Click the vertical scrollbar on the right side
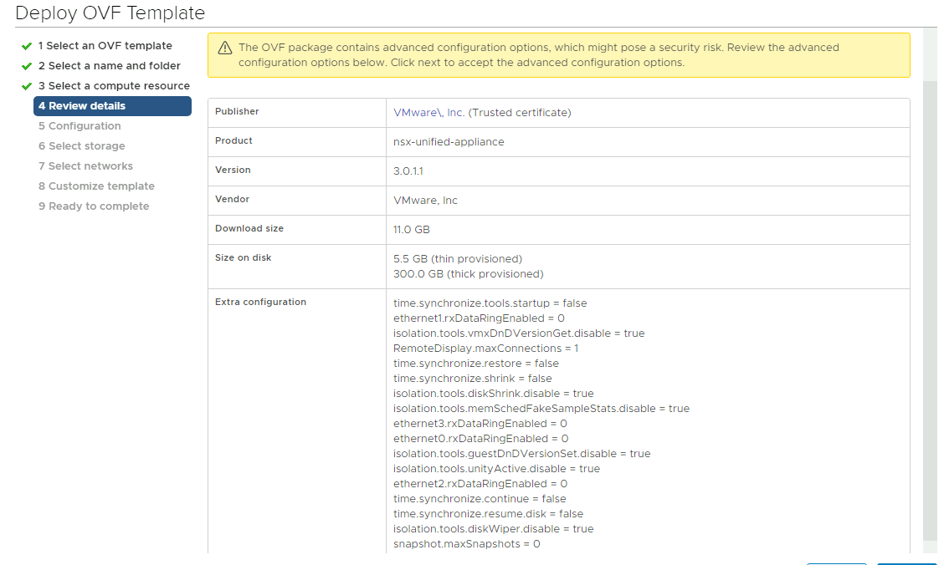The height and width of the screenshot is (565, 944). [930, 309]
